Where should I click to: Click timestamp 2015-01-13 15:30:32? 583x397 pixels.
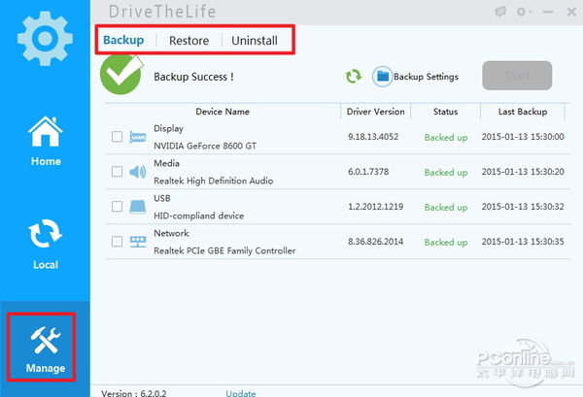tap(523, 207)
